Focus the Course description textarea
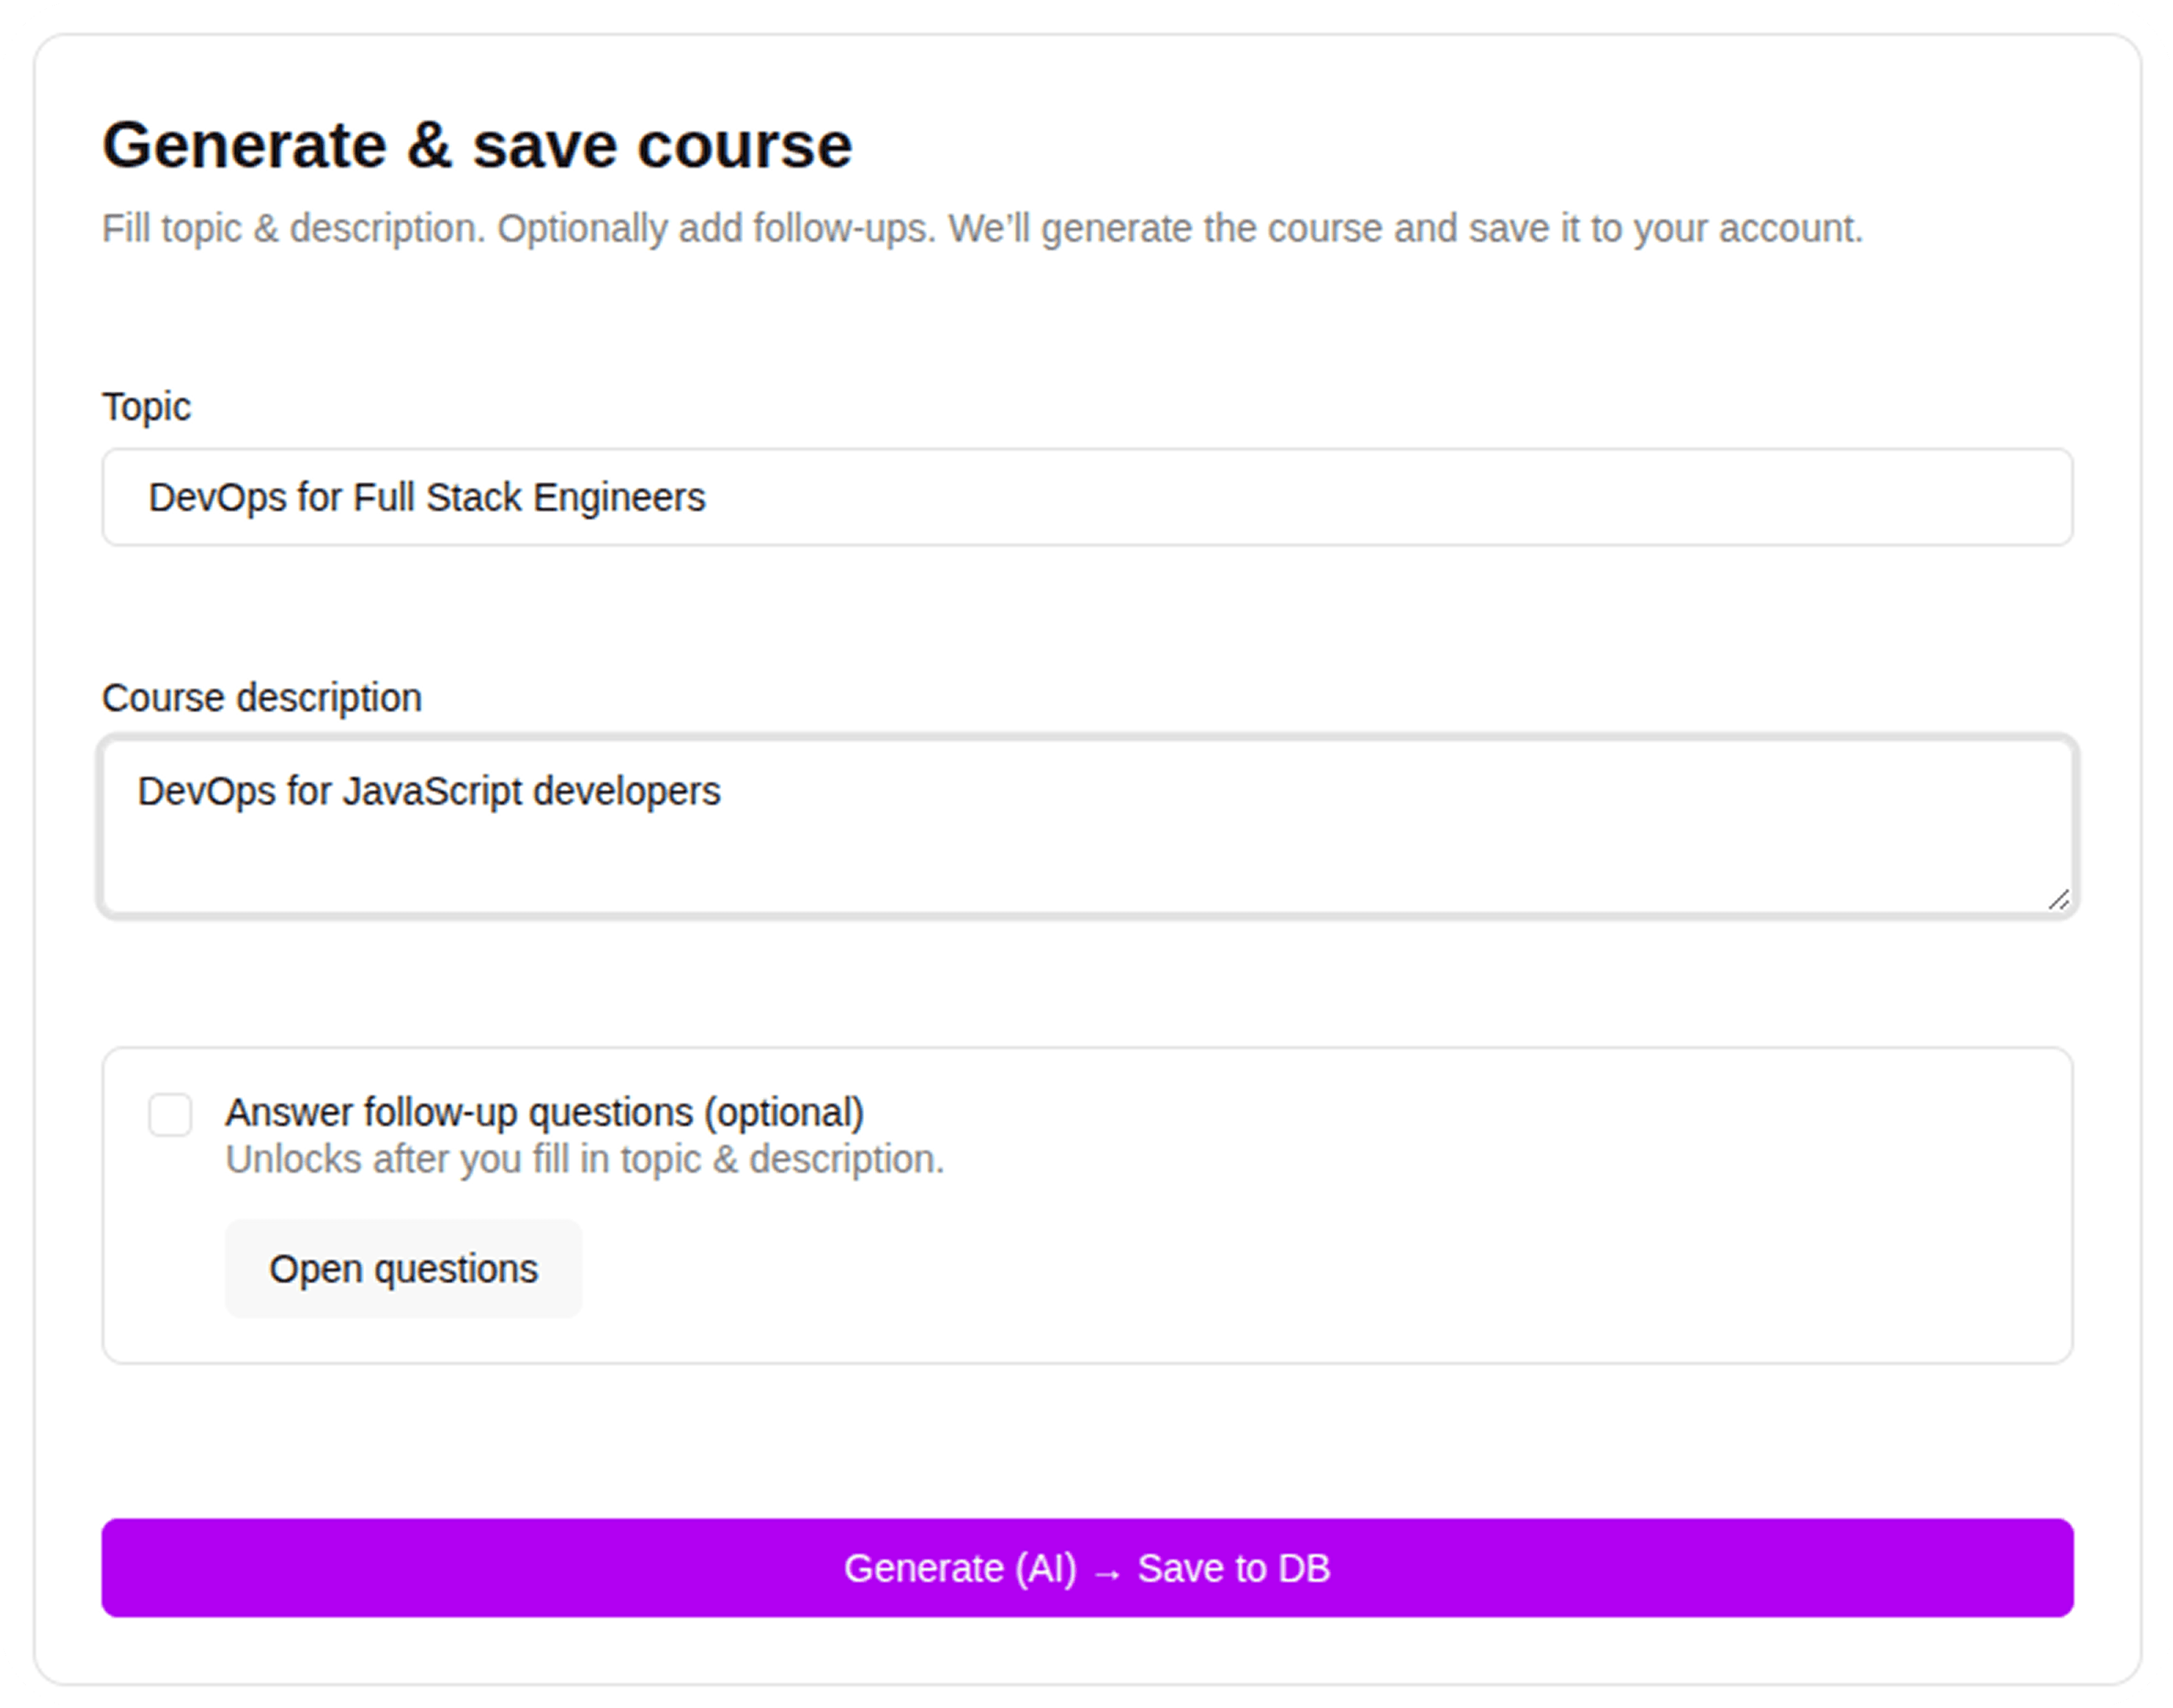Screen dimensions: 2173x1708 pyautogui.click(x=1086, y=840)
